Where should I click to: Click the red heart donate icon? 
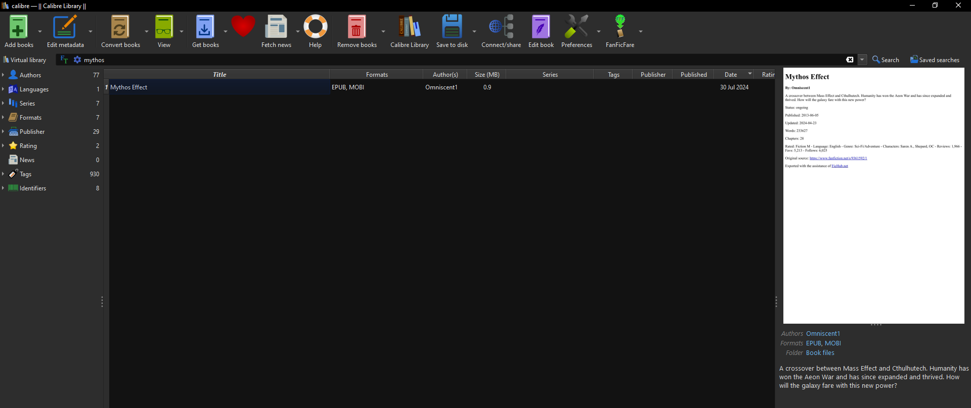pos(243,27)
